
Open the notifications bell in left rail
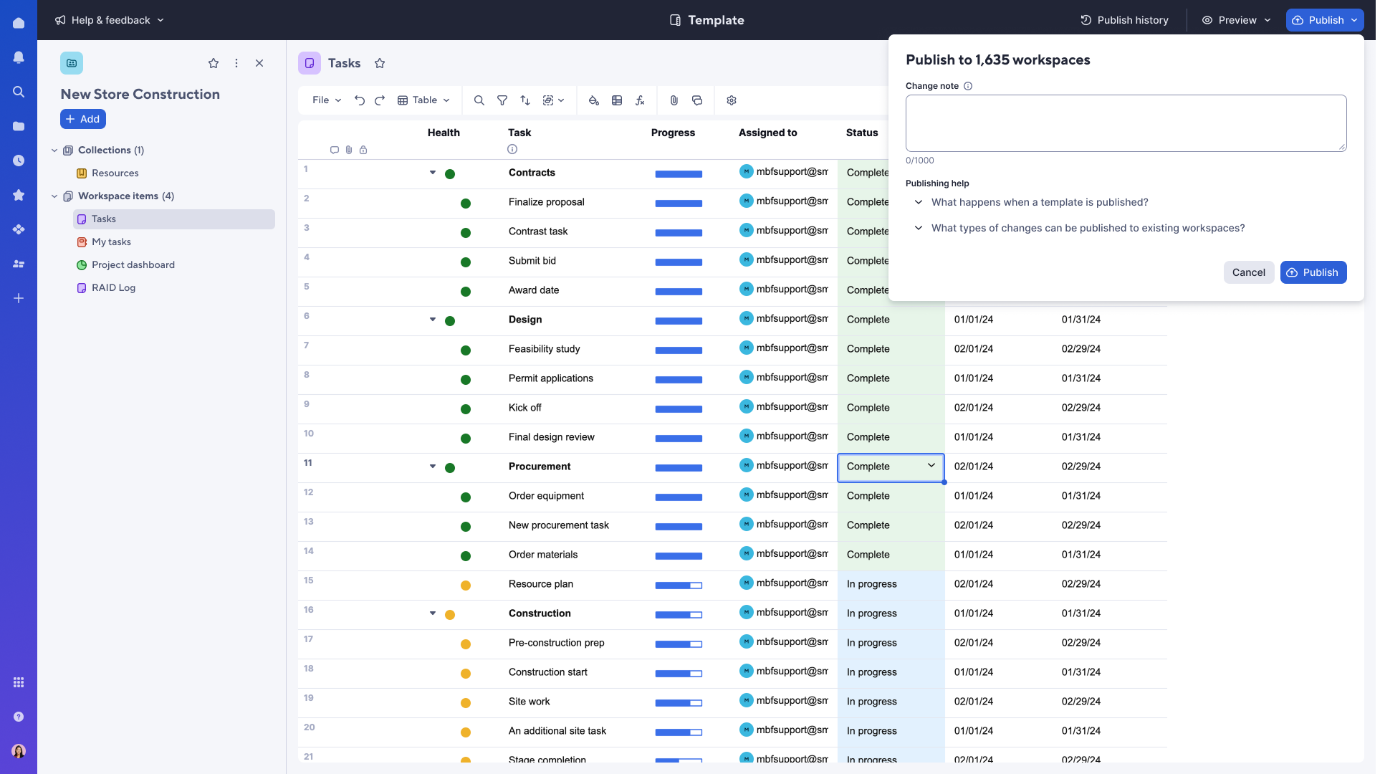pos(19,57)
